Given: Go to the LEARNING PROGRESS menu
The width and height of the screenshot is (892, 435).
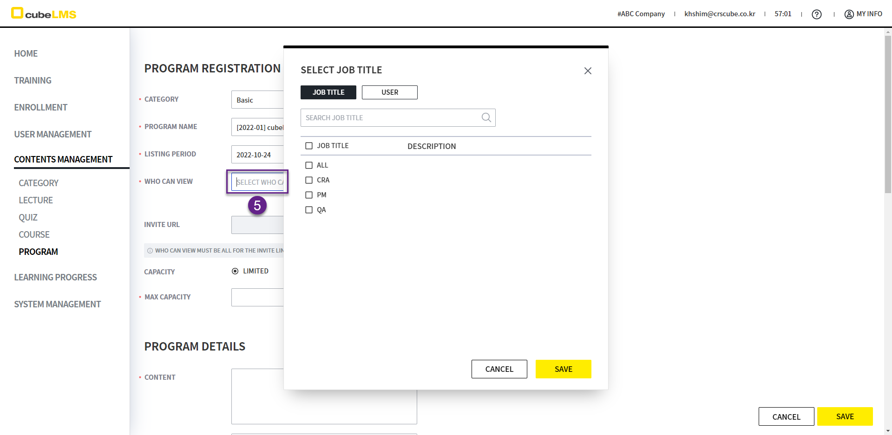Looking at the screenshot, I should click(55, 277).
